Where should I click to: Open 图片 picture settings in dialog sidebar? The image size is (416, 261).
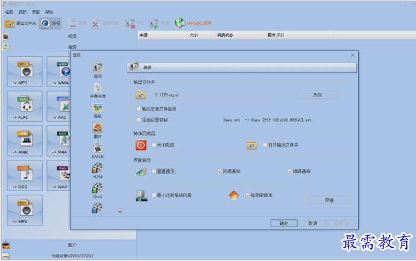[98, 130]
